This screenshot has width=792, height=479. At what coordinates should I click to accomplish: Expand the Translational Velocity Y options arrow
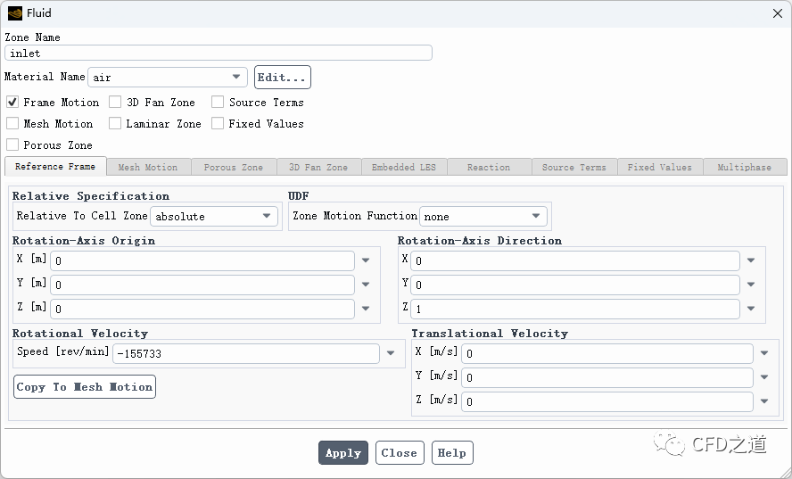[764, 377]
